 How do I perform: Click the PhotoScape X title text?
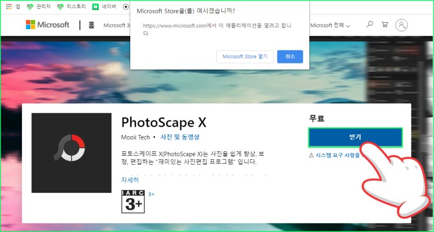tap(164, 122)
